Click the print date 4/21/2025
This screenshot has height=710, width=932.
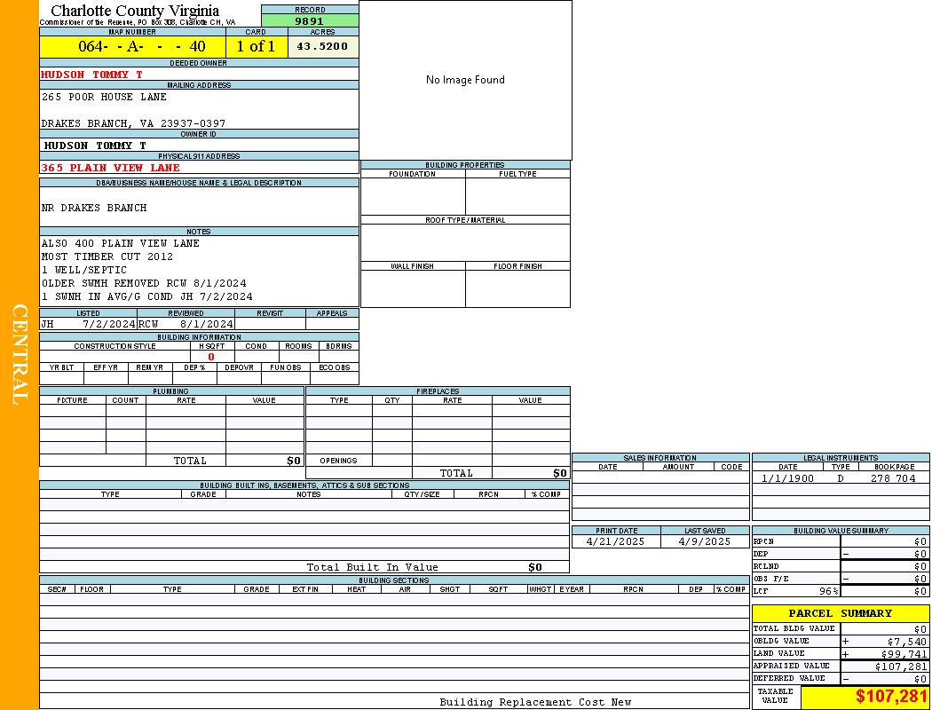[x=616, y=541]
